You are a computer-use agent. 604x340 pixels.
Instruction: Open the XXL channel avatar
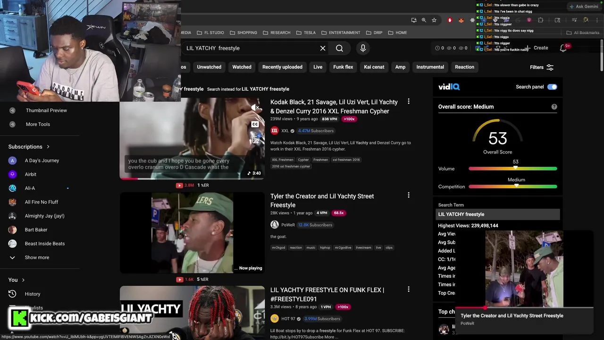point(275,131)
